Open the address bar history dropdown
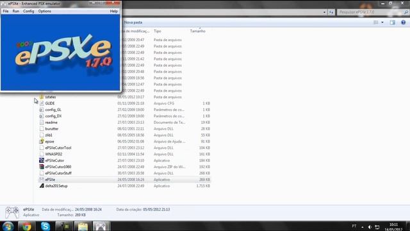 [x=324, y=12]
